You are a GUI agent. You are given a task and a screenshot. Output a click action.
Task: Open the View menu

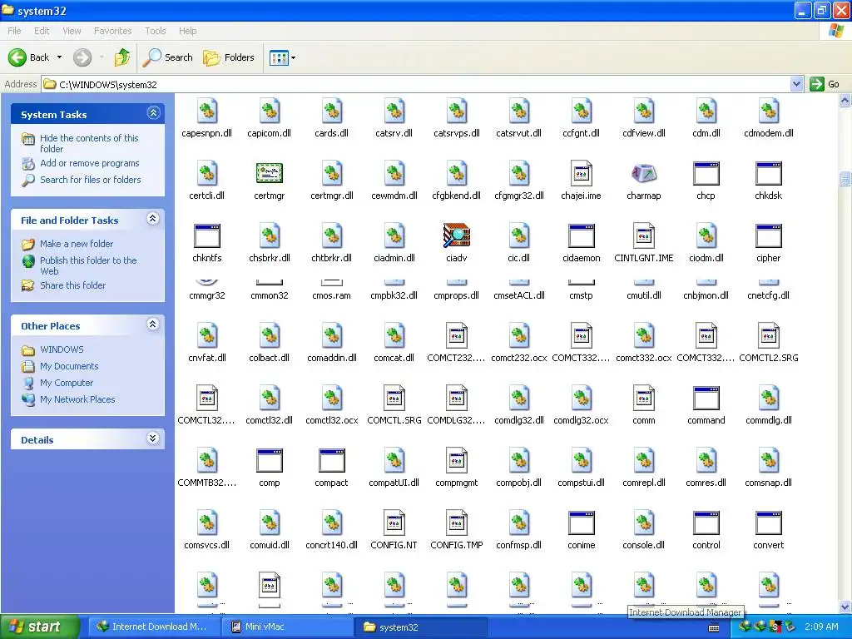[x=72, y=31]
